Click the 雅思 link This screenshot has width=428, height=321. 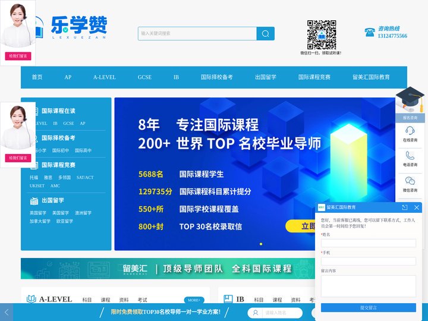(x=48, y=177)
